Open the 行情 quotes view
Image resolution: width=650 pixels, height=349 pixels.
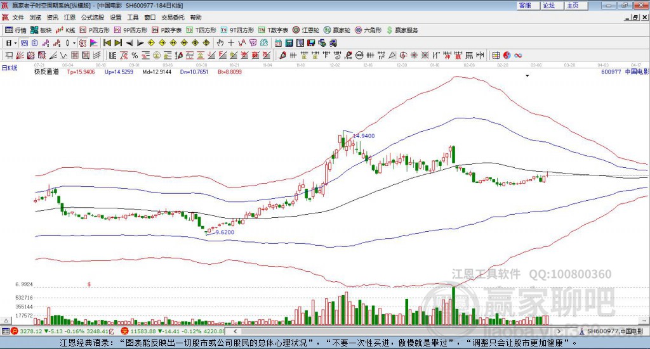pos(15,30)
